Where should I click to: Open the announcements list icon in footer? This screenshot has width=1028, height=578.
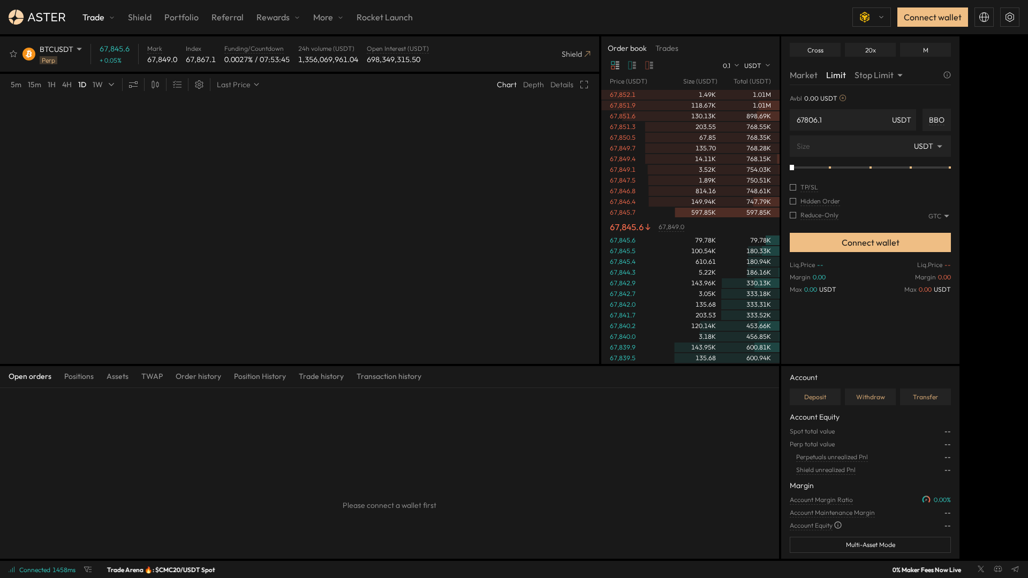pyautogui.click(x=88, y=569)
